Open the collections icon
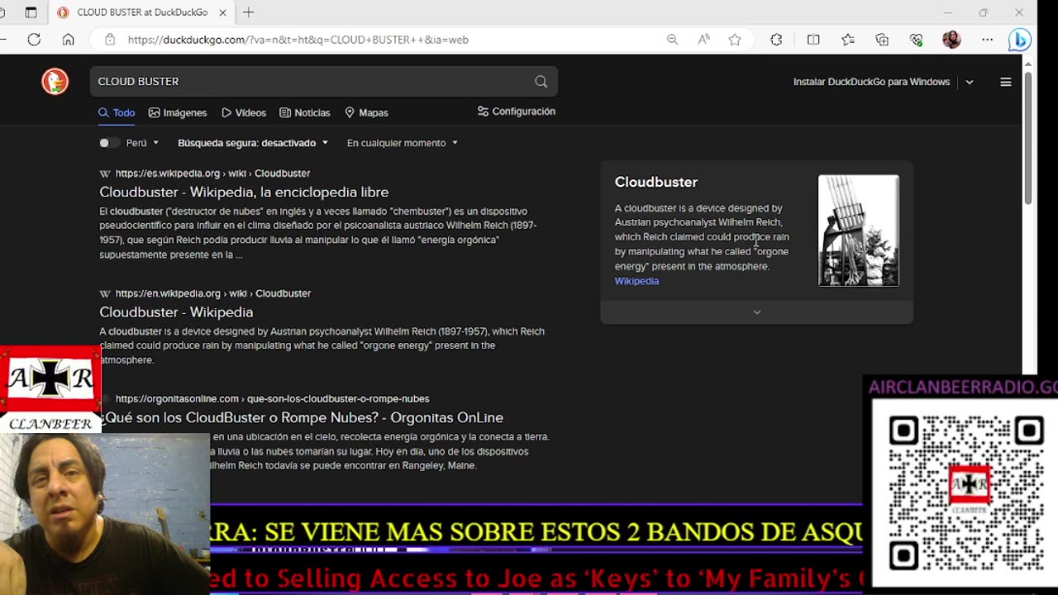The height and width of the screenshot is (595, 1058). coord(882,40)
